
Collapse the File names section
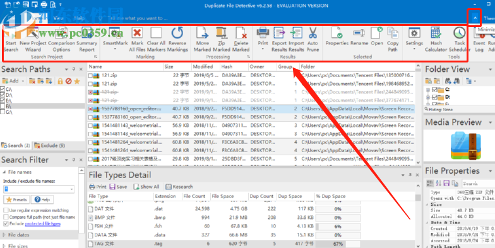point(4,172)
